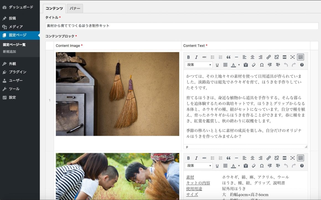Insert bulleted list in second content block editor
Viewport: 321px width, 200px height.
pos(213,158)
